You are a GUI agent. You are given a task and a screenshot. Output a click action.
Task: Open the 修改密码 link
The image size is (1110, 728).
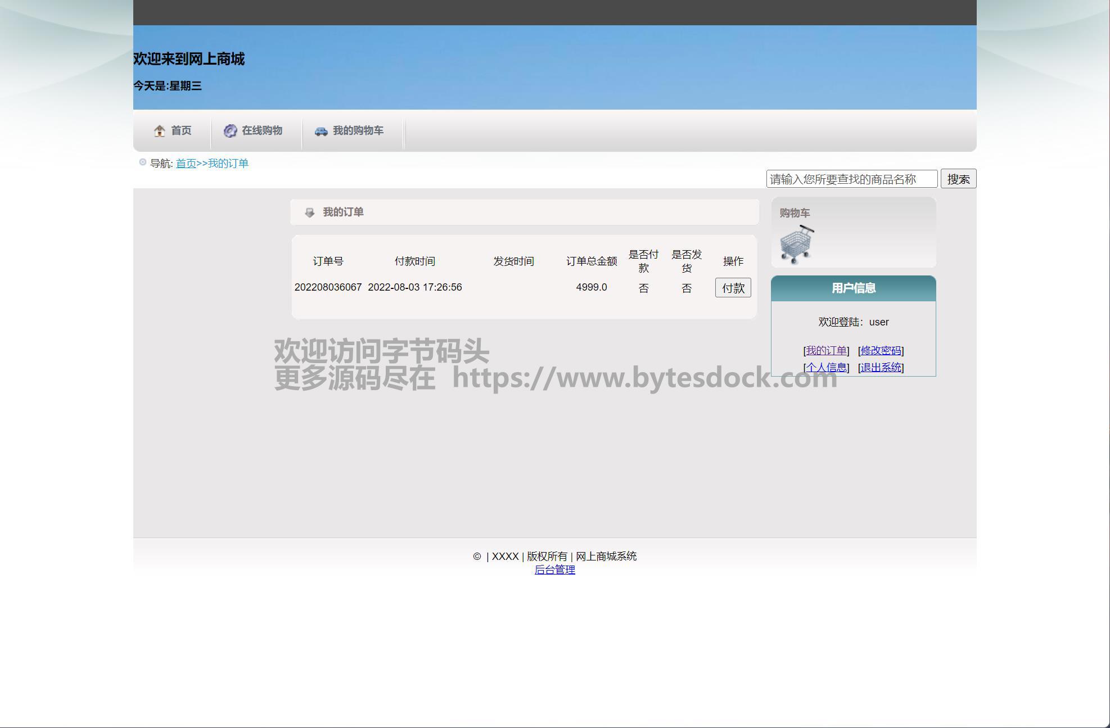(881, 351)
